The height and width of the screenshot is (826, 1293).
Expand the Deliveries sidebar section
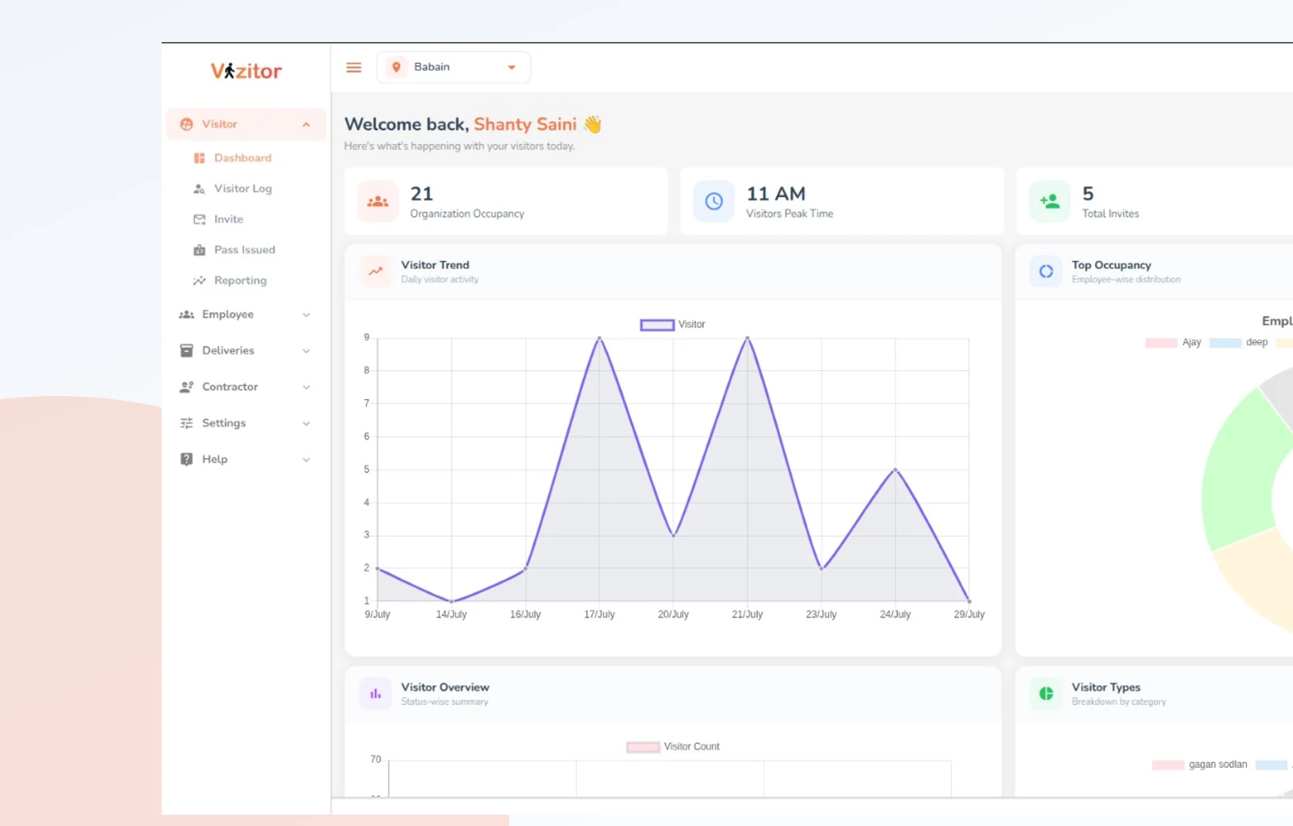click(246, 351)
